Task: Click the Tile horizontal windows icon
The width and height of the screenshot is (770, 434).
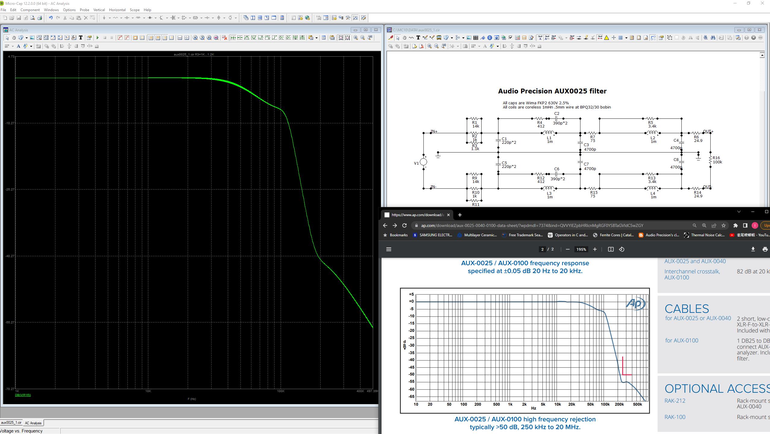Action: click(x=260, y=18)
